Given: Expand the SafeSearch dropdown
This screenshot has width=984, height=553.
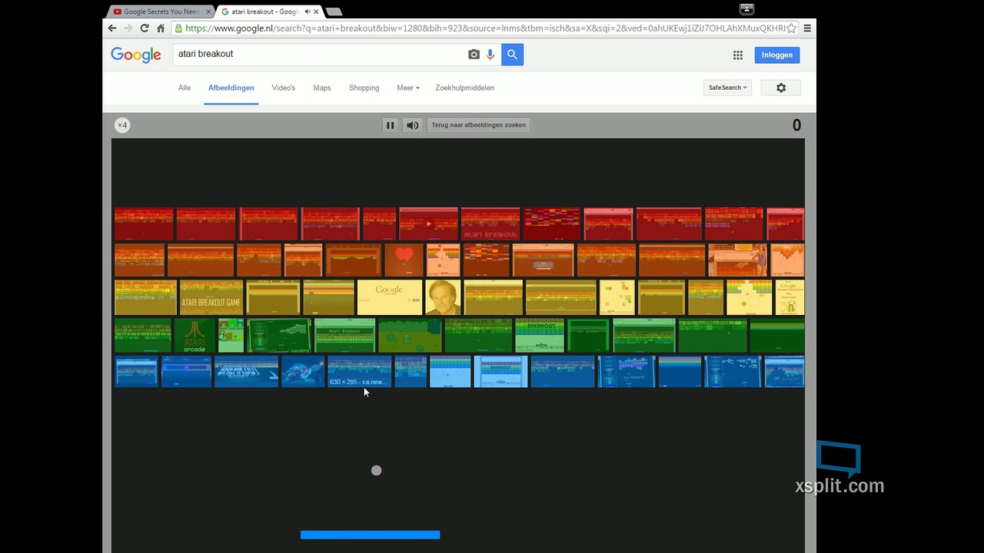Looking at the screenshot, I should tap(727, 88).
